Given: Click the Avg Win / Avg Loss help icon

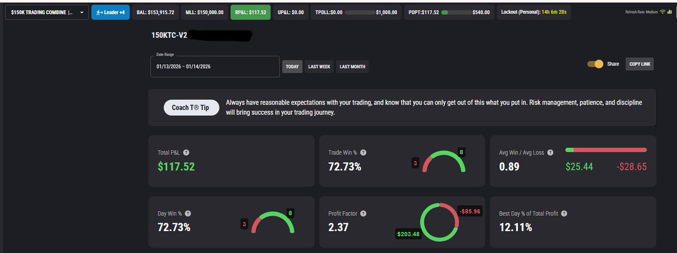Looking at the screenshot, I should [551, 152].
